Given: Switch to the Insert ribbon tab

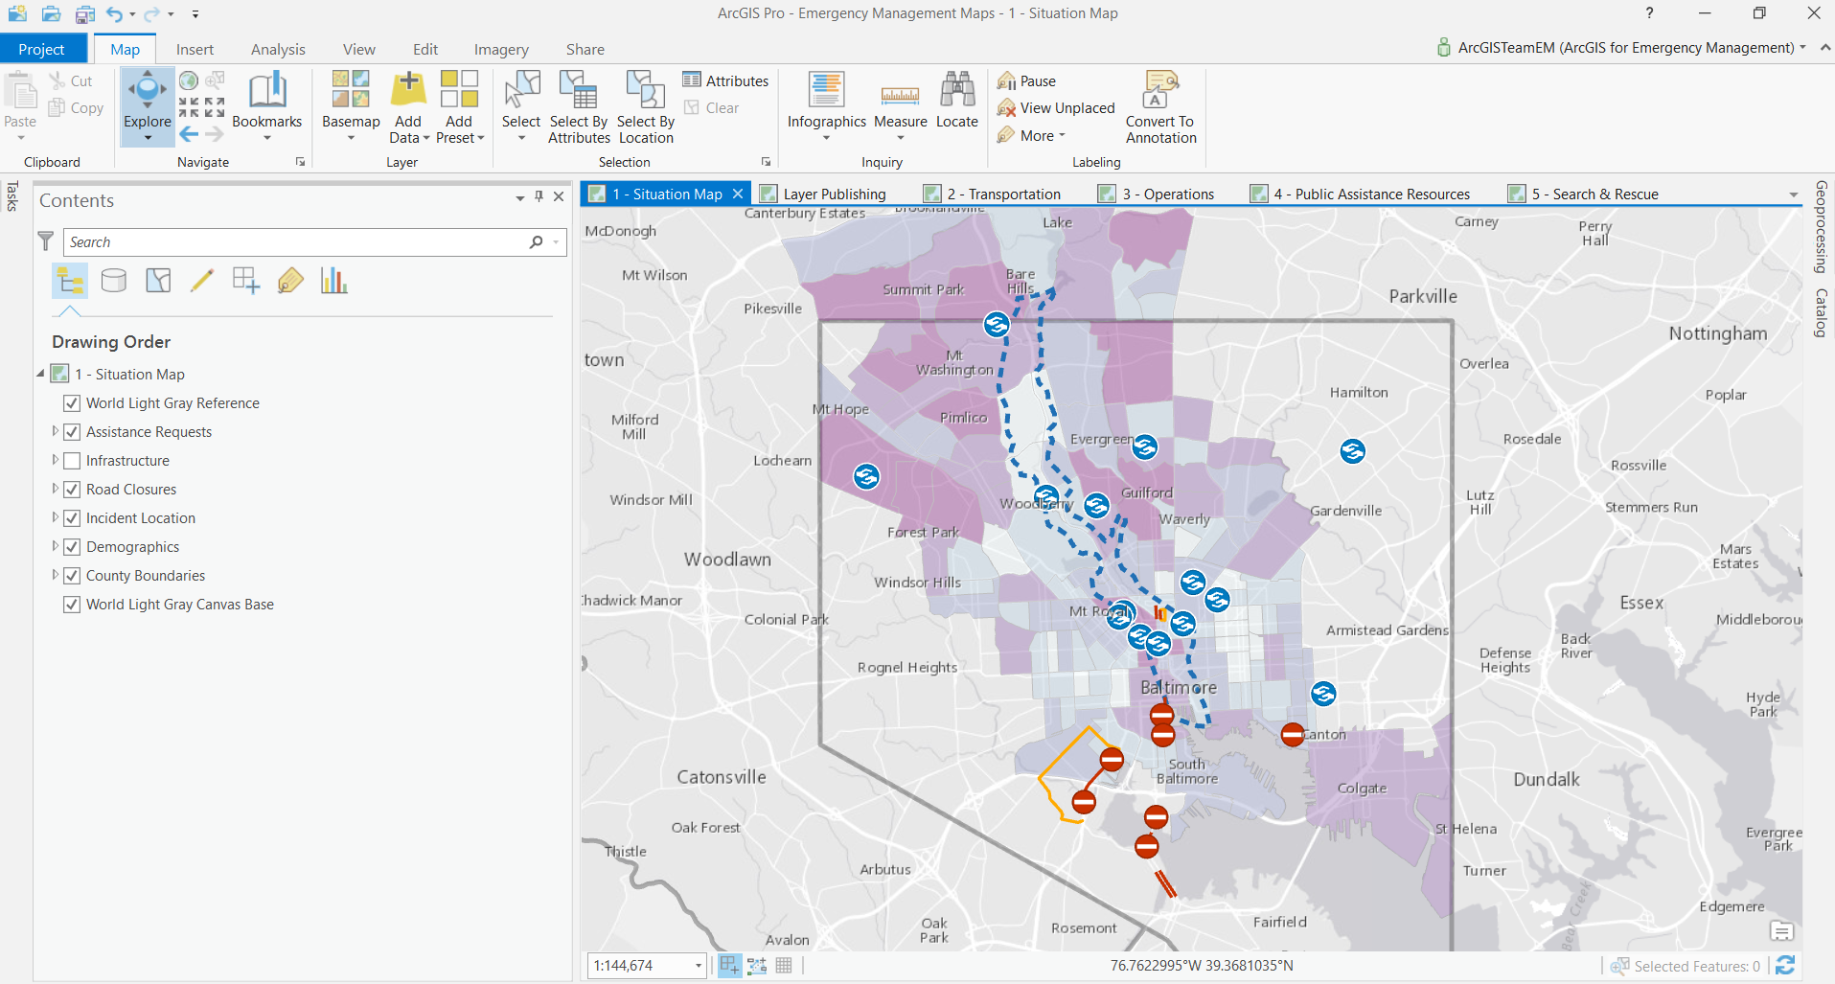Looking at the screenshot, I should click(195, 49).
